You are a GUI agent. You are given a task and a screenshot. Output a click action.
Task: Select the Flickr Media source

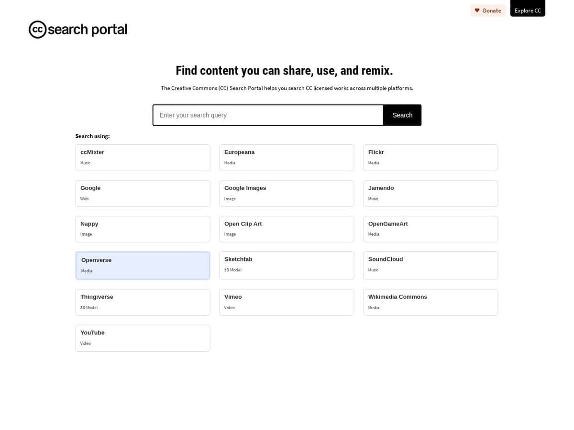pyautogui.click(x=430, y=158)
